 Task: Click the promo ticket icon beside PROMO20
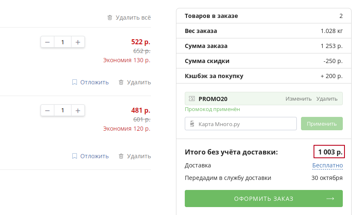click(x=192, y=99)
